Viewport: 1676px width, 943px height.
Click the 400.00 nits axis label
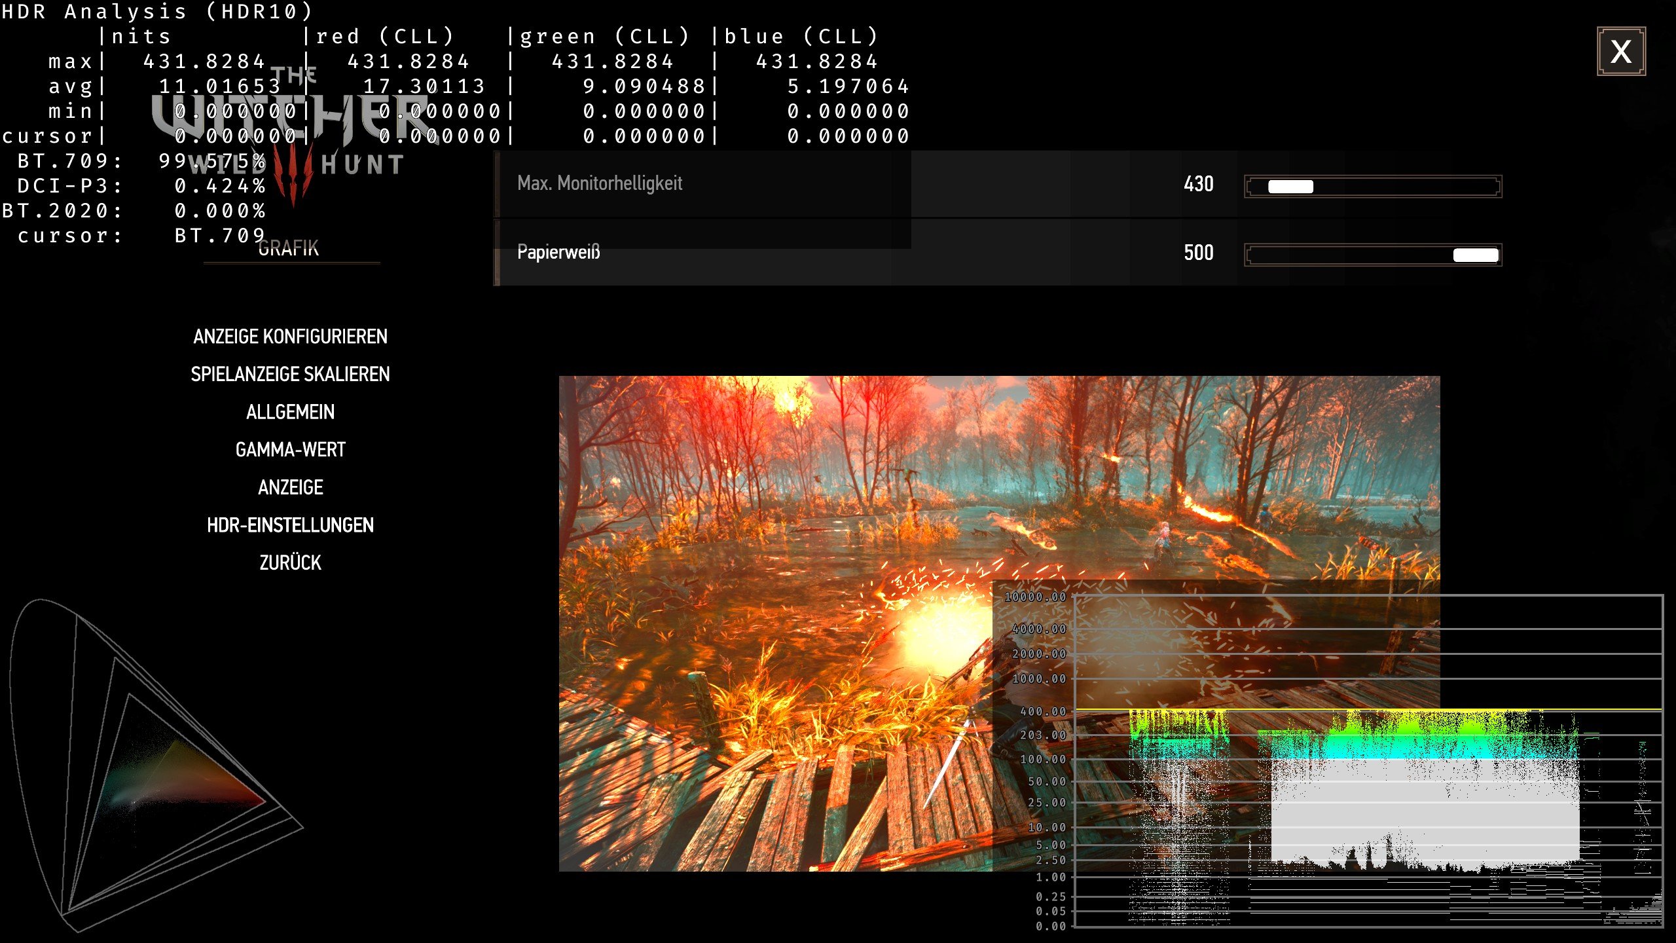point(1042,711)
